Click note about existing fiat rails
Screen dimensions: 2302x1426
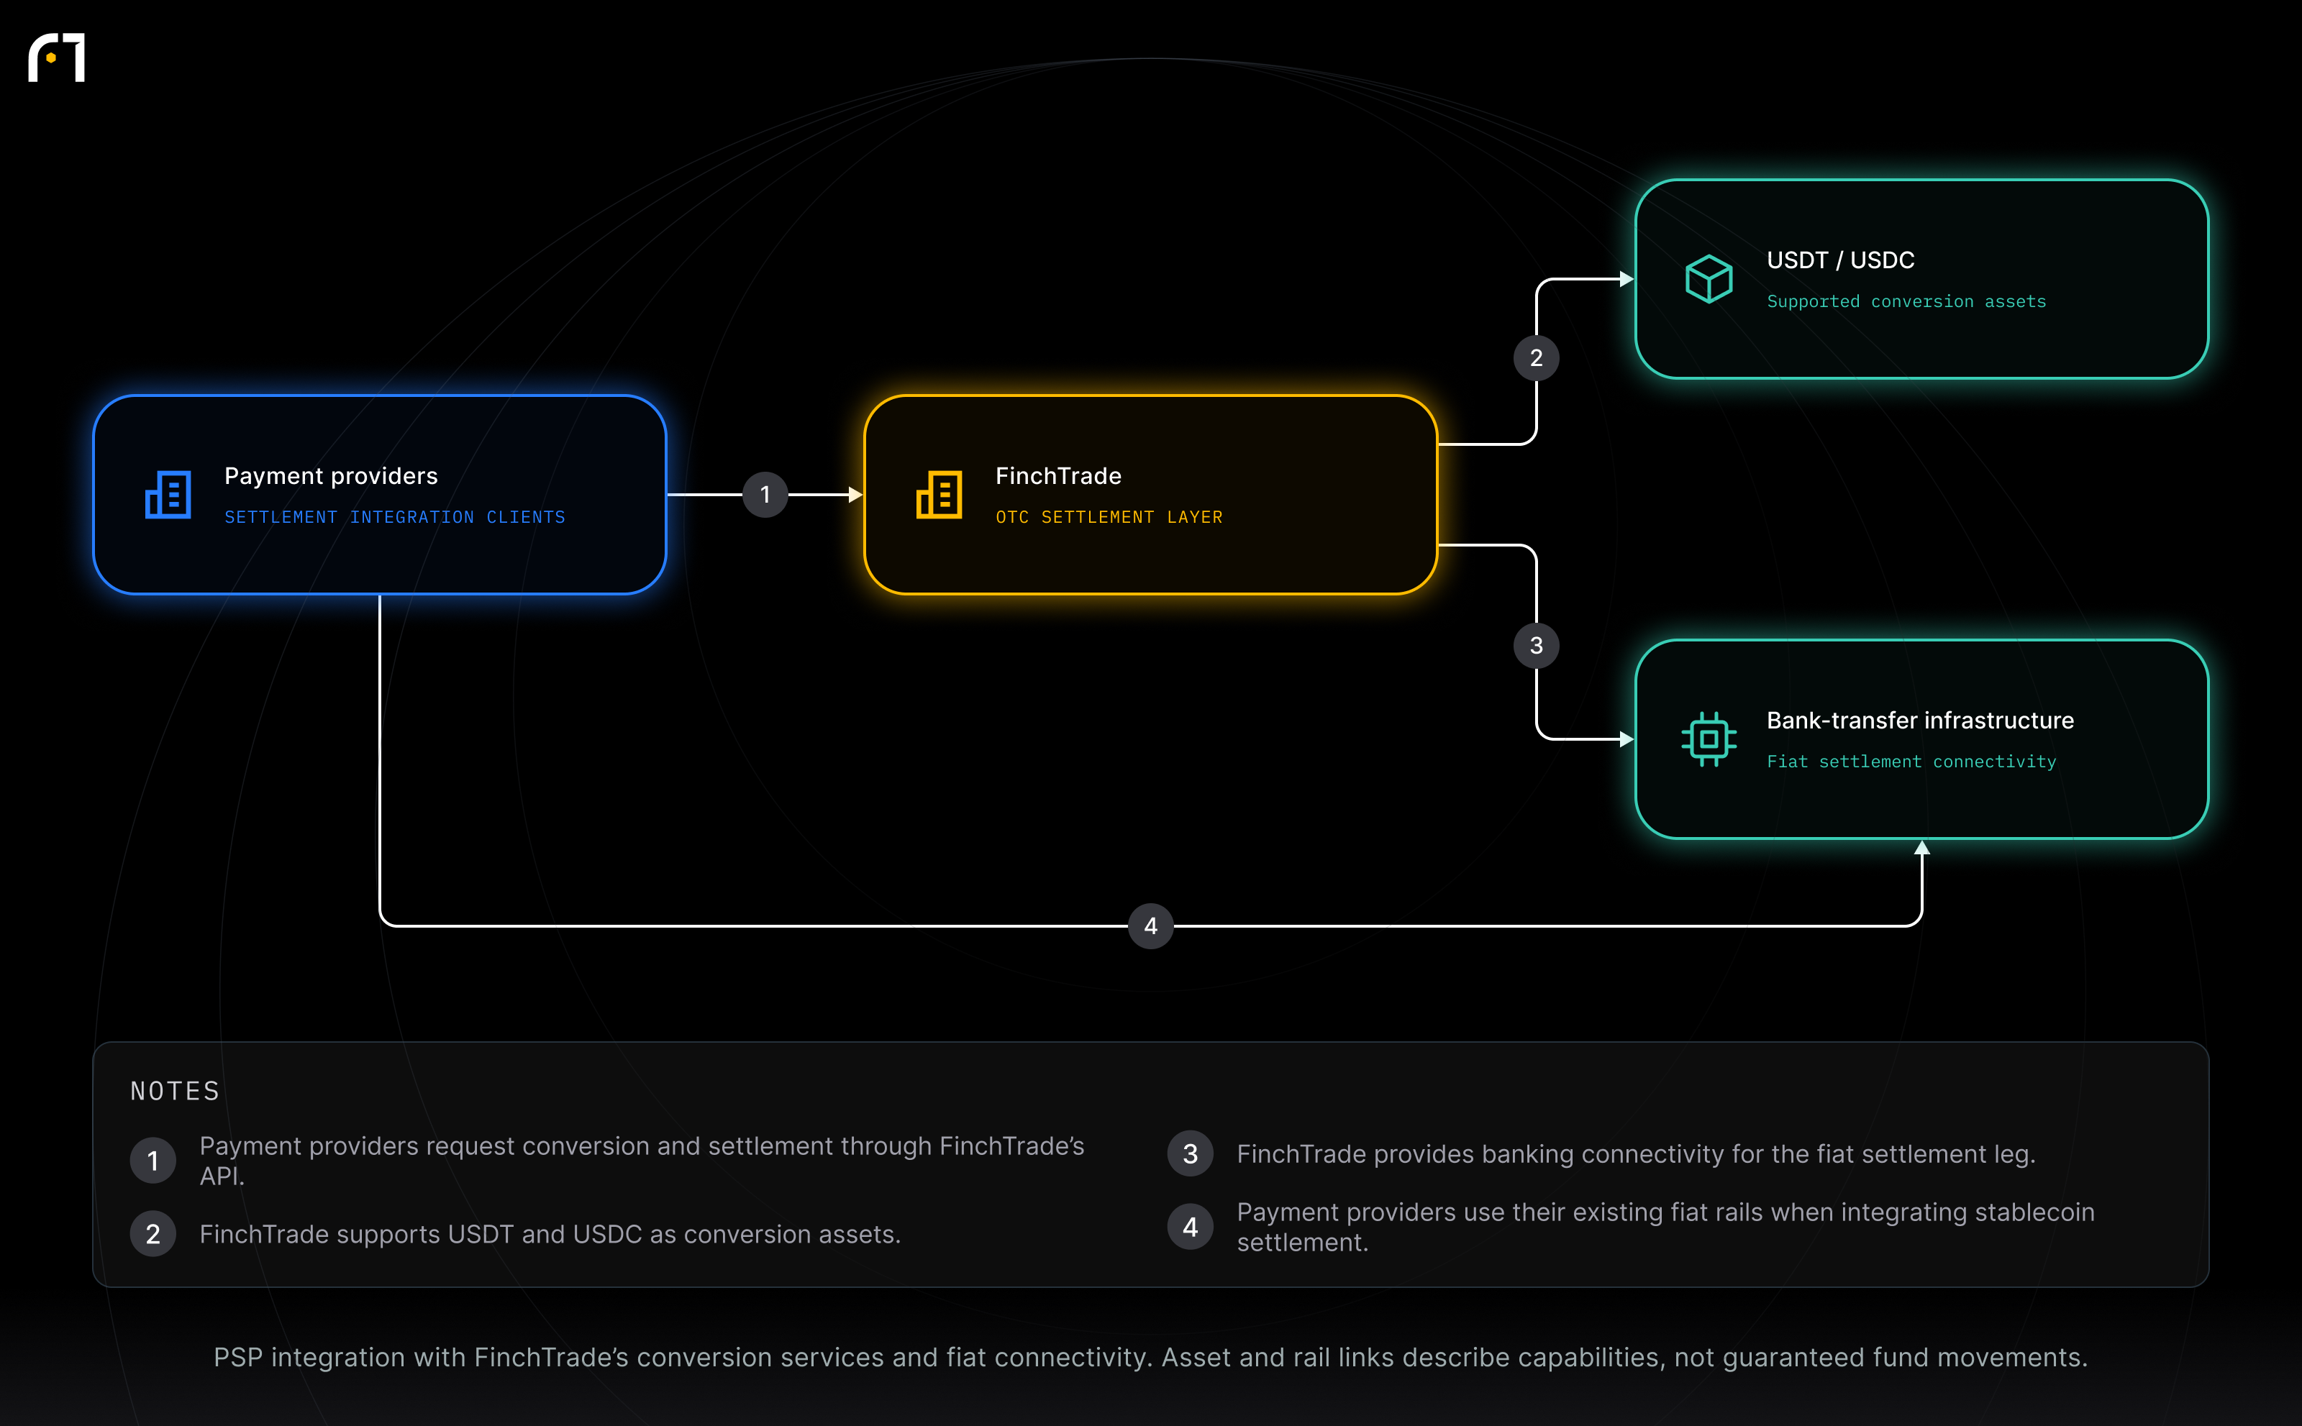[1665, 1227]
